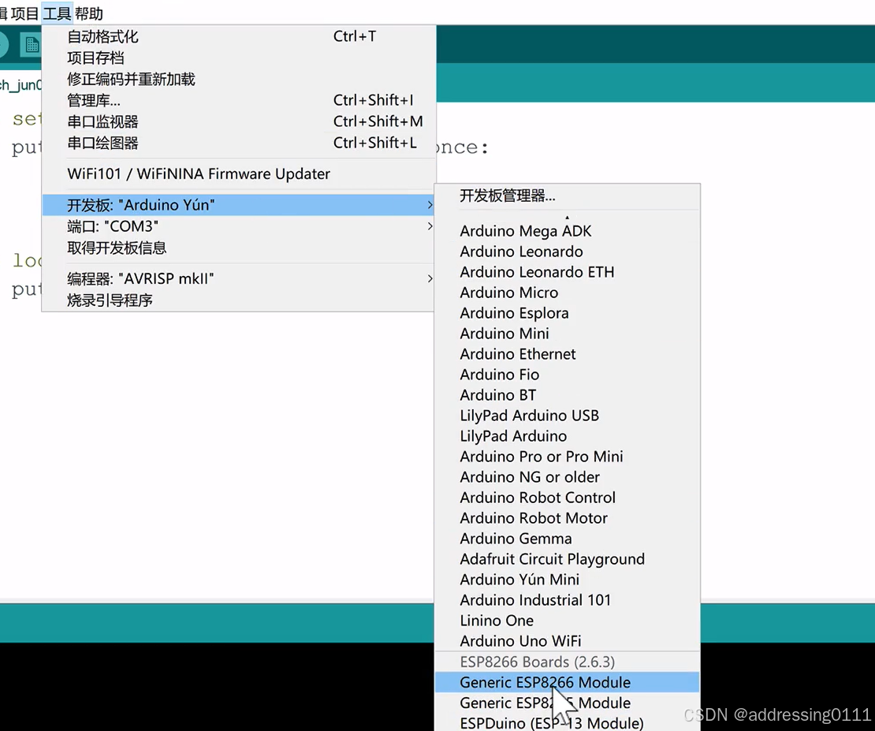Select Arduino Fio board
The image size is (875, 731).
pyautogui.click(x=567, y=375)
